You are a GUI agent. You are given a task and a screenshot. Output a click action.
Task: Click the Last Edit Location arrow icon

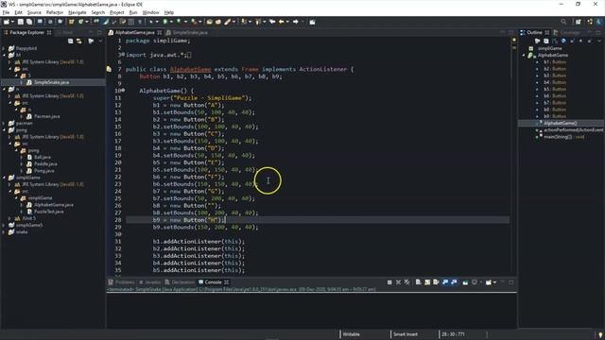tap(272, 22)
